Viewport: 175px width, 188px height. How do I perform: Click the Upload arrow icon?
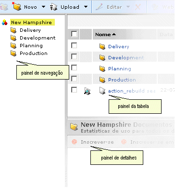point(53,7)
